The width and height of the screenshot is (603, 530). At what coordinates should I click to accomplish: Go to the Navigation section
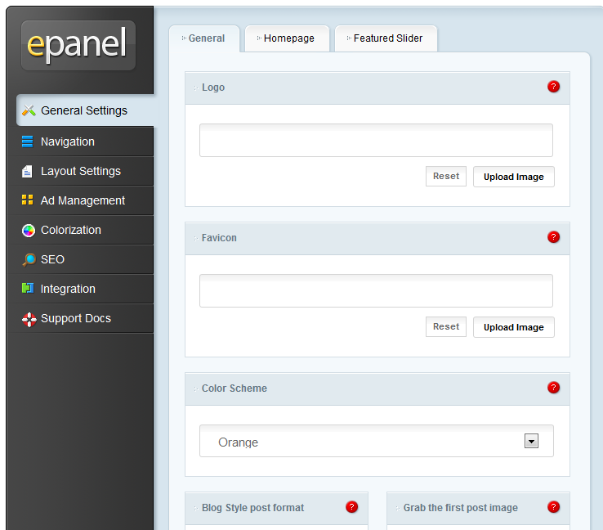80,141
